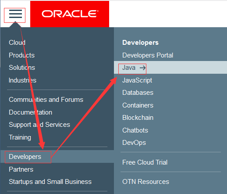Image resolution: width=227 pixels, height=194 pixels.
Task: Open the Cloud menu item
Action: click(17, 43)
